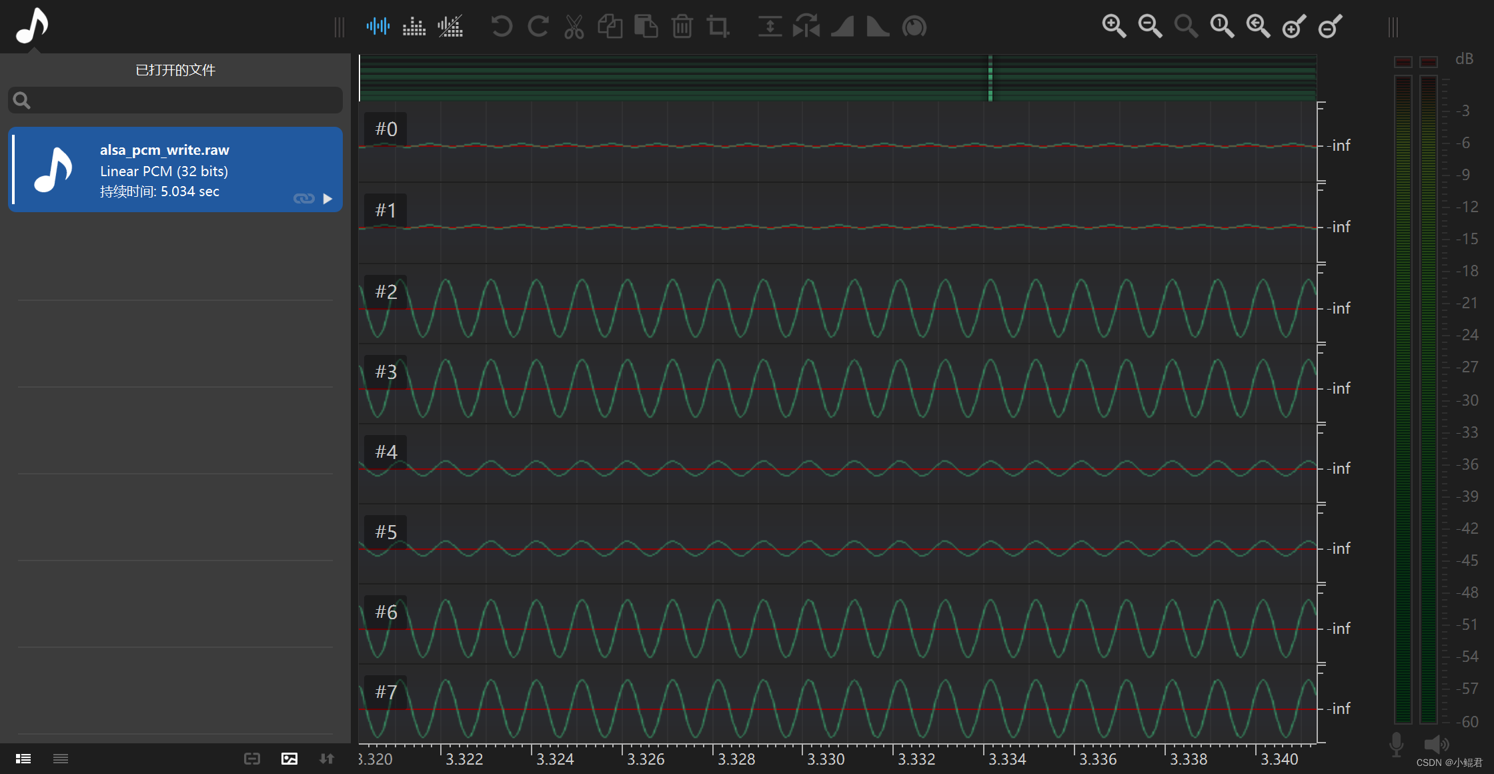Apply the Fade Out effect
This screenshot has width=1494, height=774.
coord(878,27)
